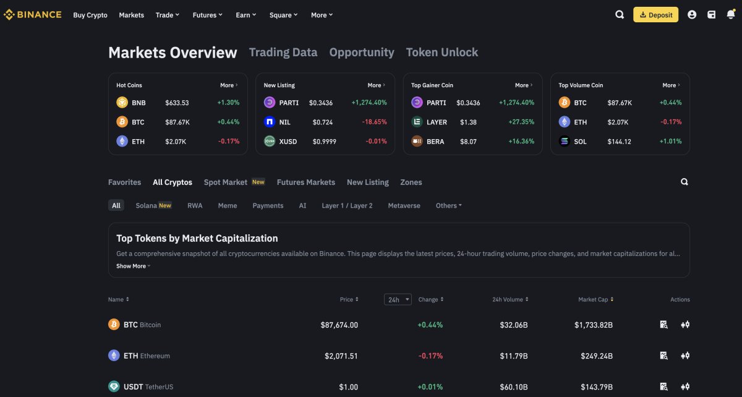Open the detail chart icon for Ethereum row

pos(663,356)
